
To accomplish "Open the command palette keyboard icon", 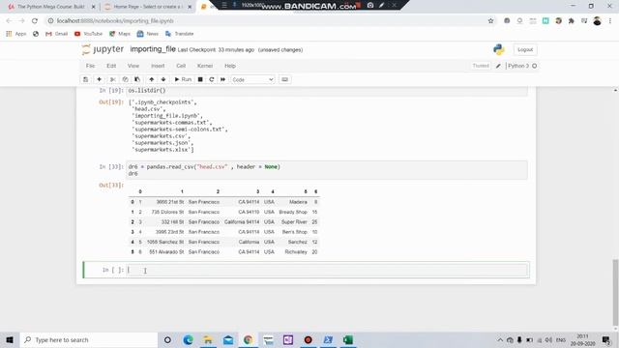I will 284,79.
